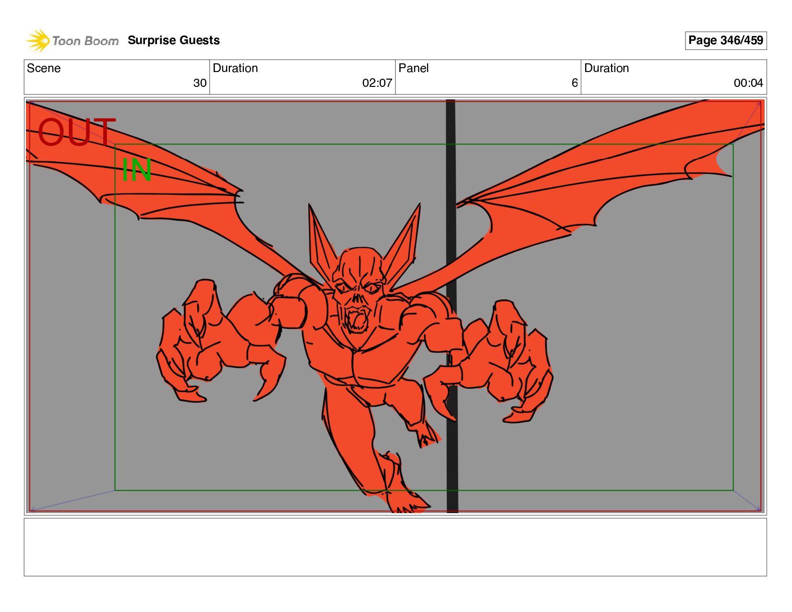Select the 'Panel' header label

point(413,68)
